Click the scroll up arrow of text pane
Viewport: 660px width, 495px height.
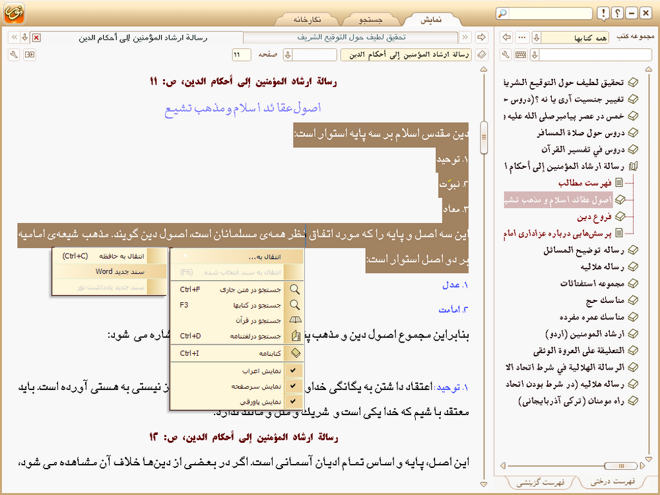pyautogui.click(x=484, y=69)
